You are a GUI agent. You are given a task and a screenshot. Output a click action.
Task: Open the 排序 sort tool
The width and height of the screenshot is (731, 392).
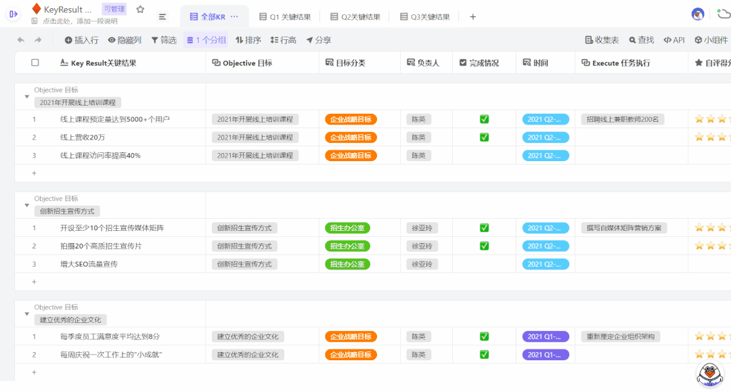pos(248,40)
